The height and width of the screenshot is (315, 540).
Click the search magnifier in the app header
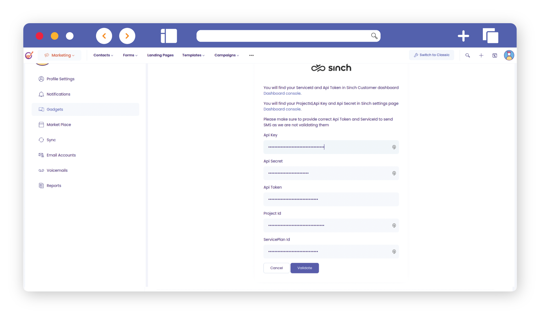coord(467,55)
